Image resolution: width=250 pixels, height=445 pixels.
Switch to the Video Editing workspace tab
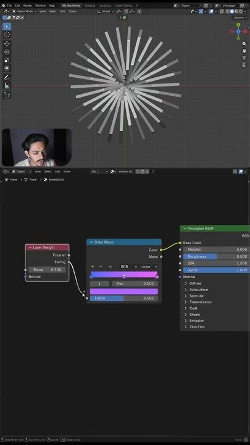tap(123, 6)
